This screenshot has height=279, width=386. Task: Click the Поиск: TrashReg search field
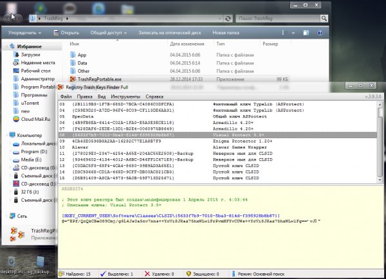[x=278, y=19]
